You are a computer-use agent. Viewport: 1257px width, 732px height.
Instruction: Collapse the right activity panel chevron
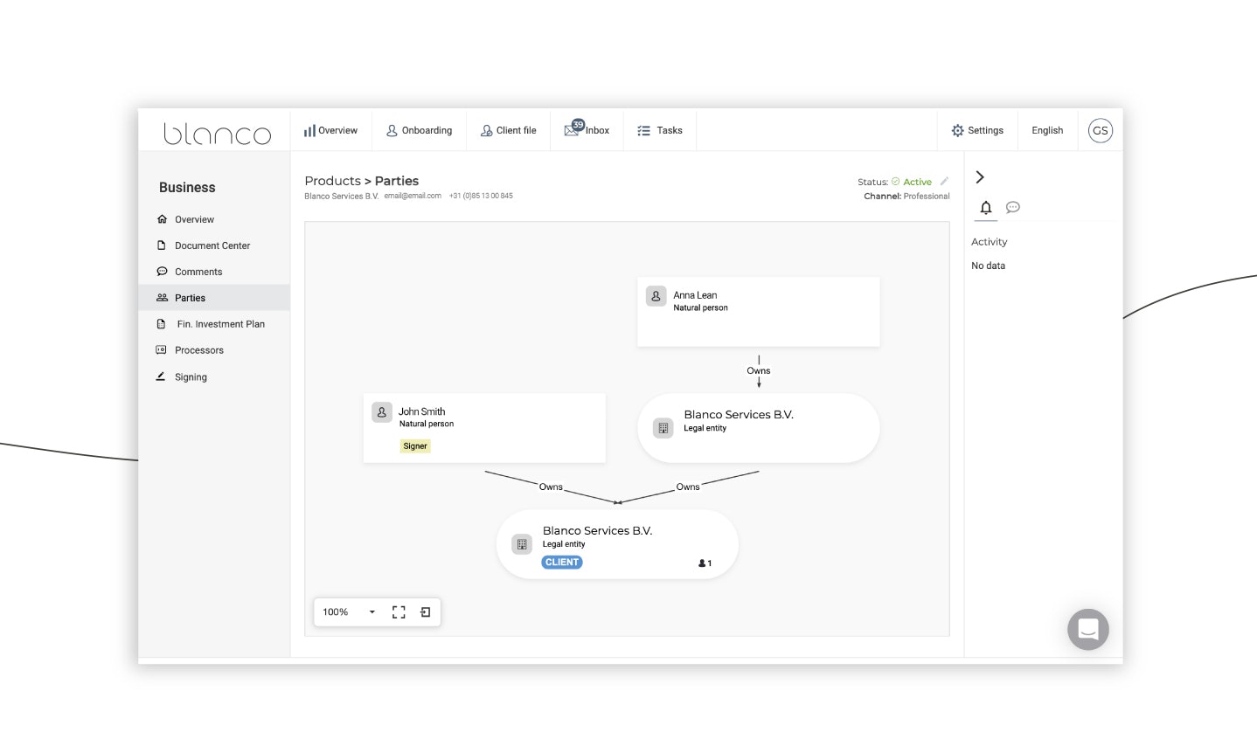(x=980, y=177)
